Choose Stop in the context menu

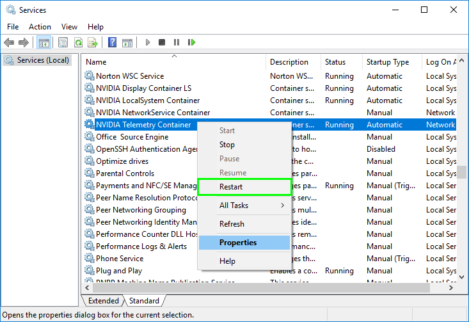tap(244, 145)
